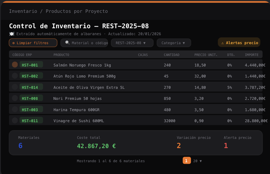Select the row circle for HST-011
Image resolution: width=270 pixels, height=174 pixels.
15,120
